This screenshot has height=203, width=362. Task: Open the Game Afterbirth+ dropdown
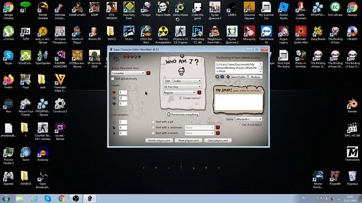tap(249, 119)
